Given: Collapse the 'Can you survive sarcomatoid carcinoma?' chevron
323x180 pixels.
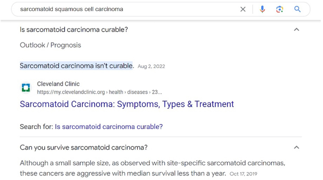Looking at the screenshot, I should coord(297,147).
